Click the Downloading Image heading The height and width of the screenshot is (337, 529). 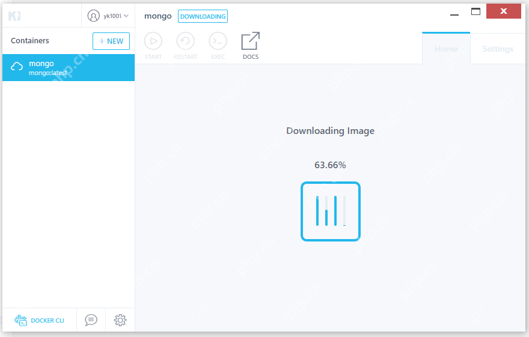(x=330, y=131)
